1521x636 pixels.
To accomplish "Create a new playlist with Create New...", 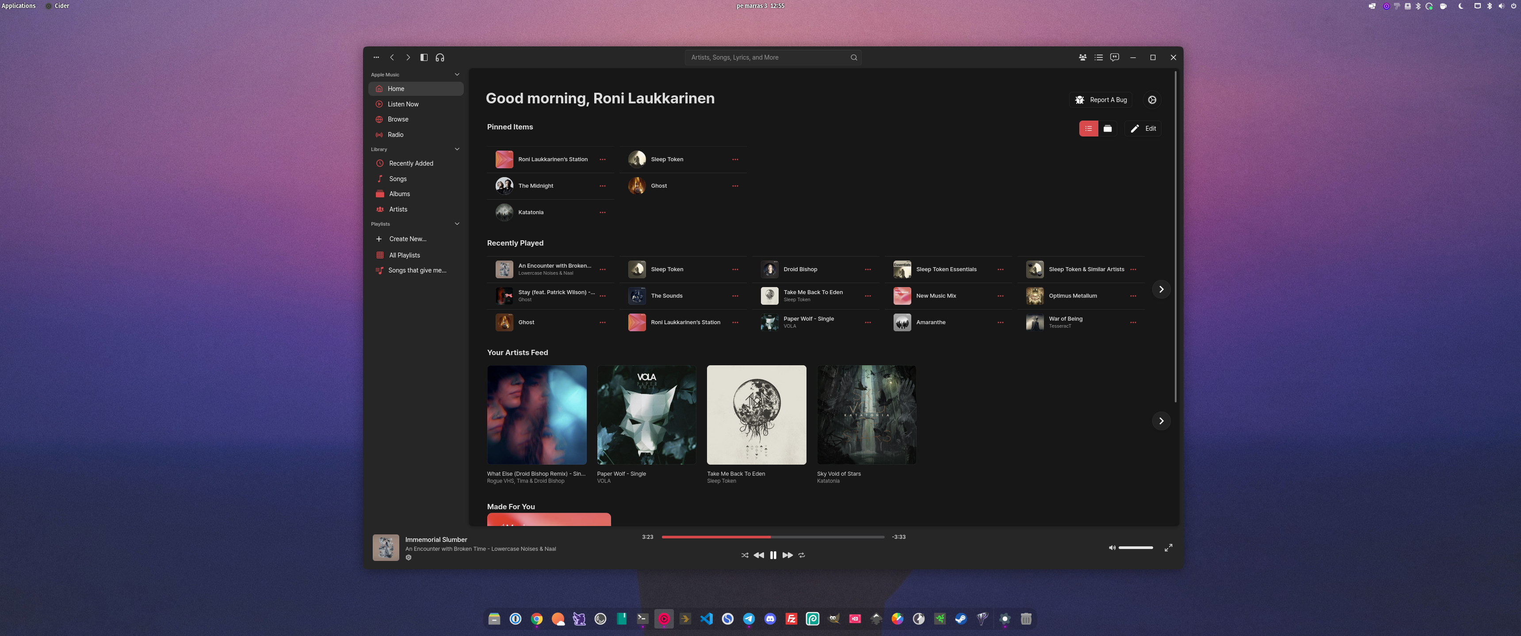I will click(416, 239).
